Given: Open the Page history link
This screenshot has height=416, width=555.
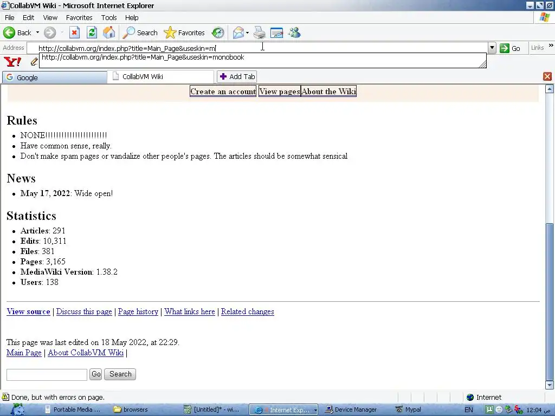Looking at the screenshot, I should [x=138, y=311].
